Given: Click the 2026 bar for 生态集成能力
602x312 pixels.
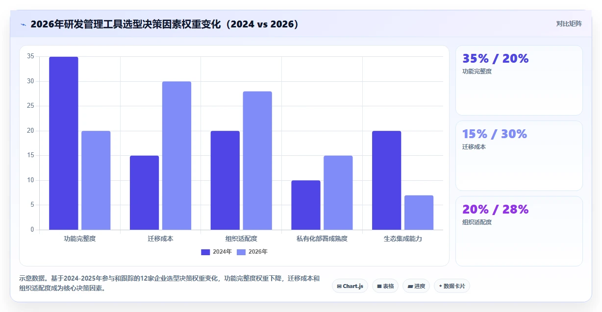Looking at the screenshot, I should pos(419,213).
